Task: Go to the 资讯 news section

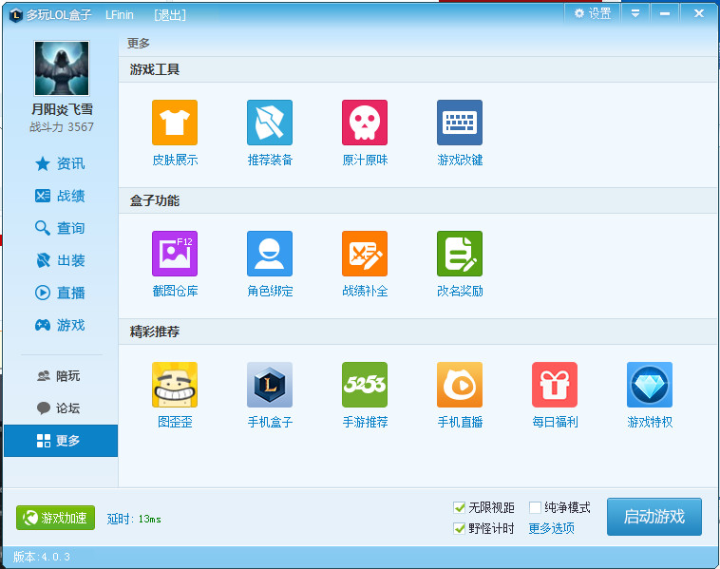Action: (x=61, y=163)
